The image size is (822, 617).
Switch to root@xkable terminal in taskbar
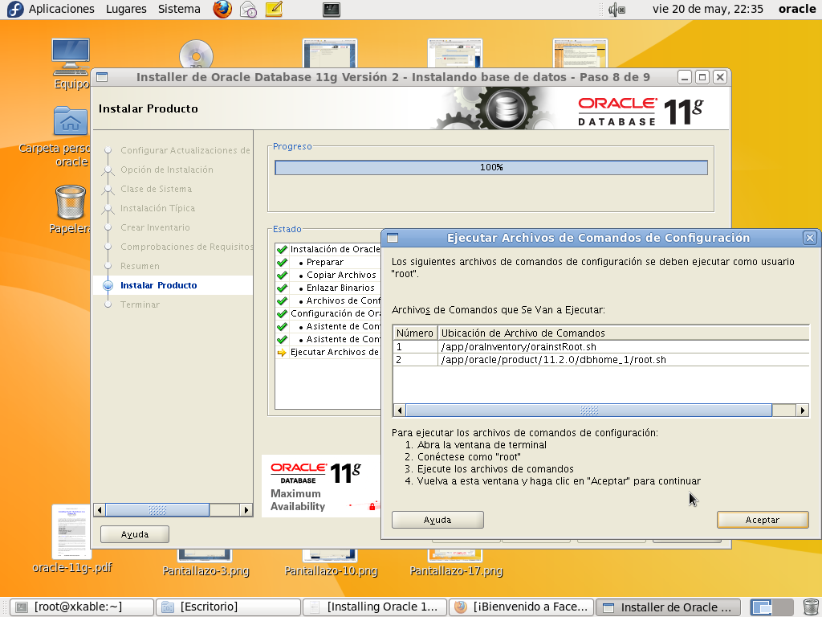[82, 607]
